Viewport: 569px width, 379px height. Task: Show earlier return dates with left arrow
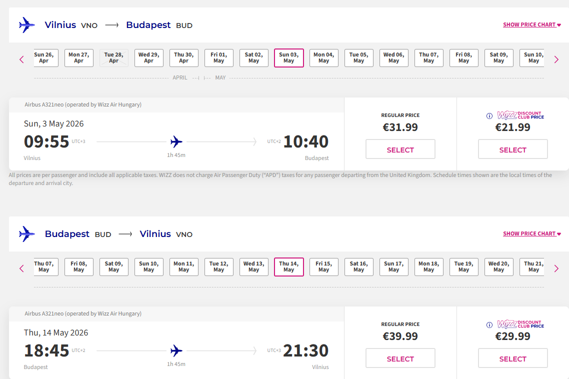click(x=21, y=268)
